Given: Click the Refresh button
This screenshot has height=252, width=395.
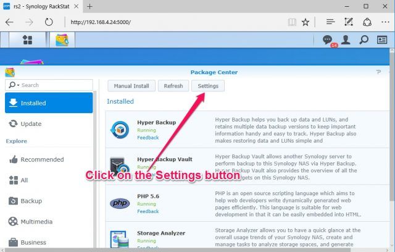Looking at the screenshot, I should (173, 86).
